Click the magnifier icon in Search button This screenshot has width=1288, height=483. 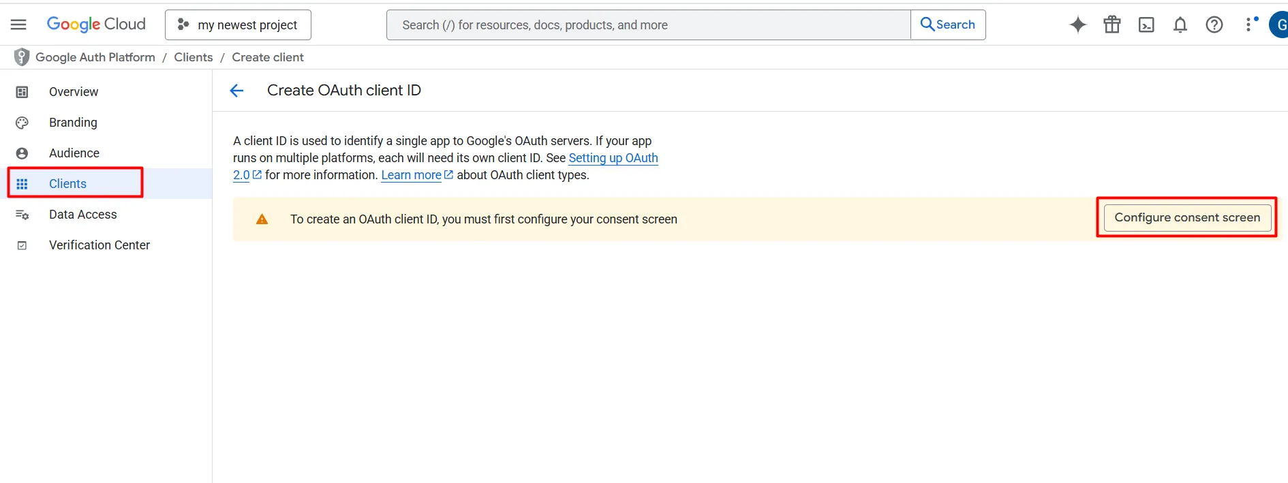point(927,25)
